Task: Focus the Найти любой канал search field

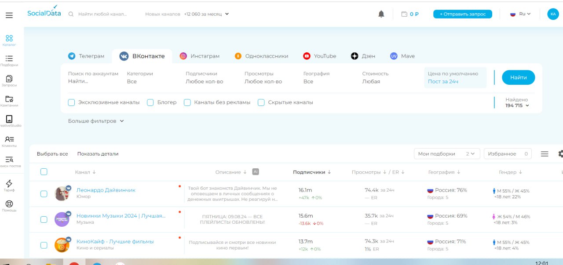Action: point(103,14)
